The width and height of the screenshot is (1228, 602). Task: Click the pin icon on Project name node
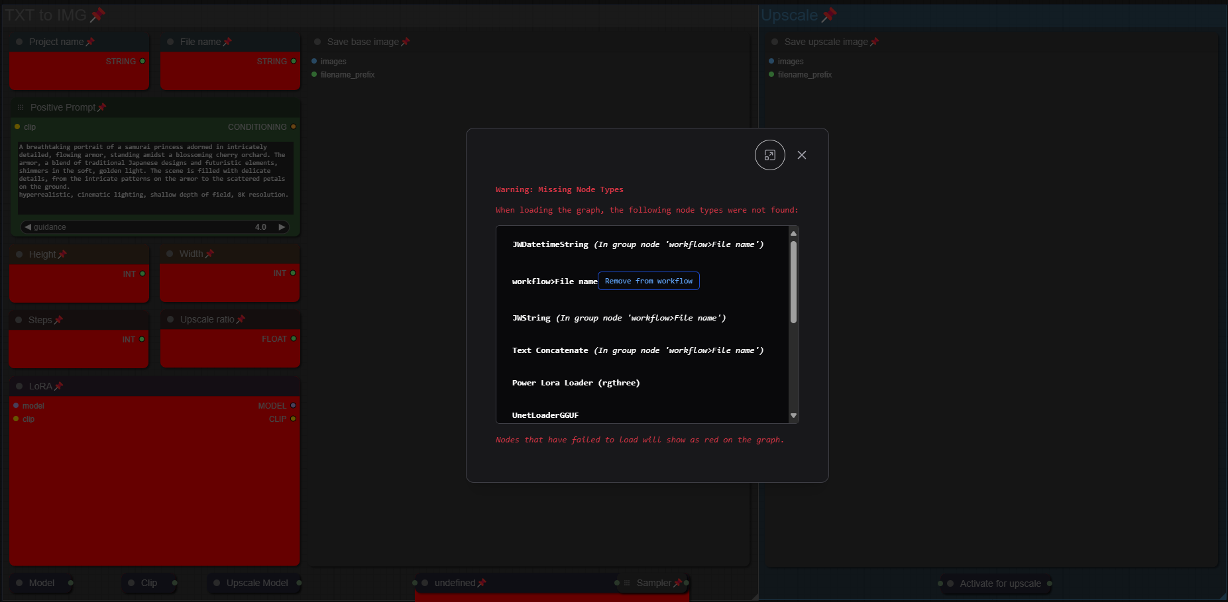(90, 42)
